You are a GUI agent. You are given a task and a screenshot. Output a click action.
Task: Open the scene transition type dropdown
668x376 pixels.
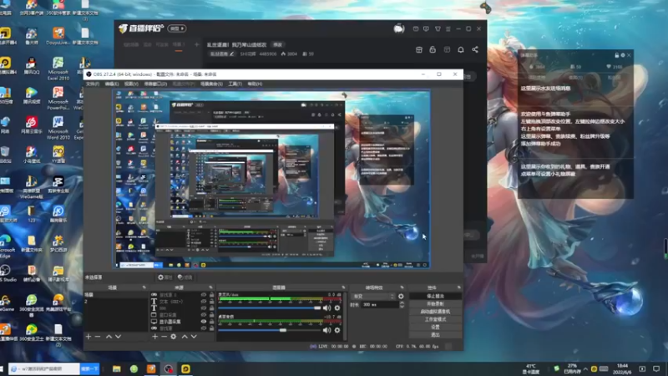pos(372,297)
